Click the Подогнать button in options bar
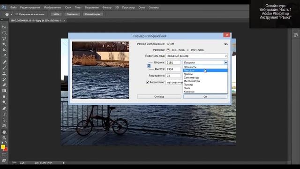 coord(72,14)
